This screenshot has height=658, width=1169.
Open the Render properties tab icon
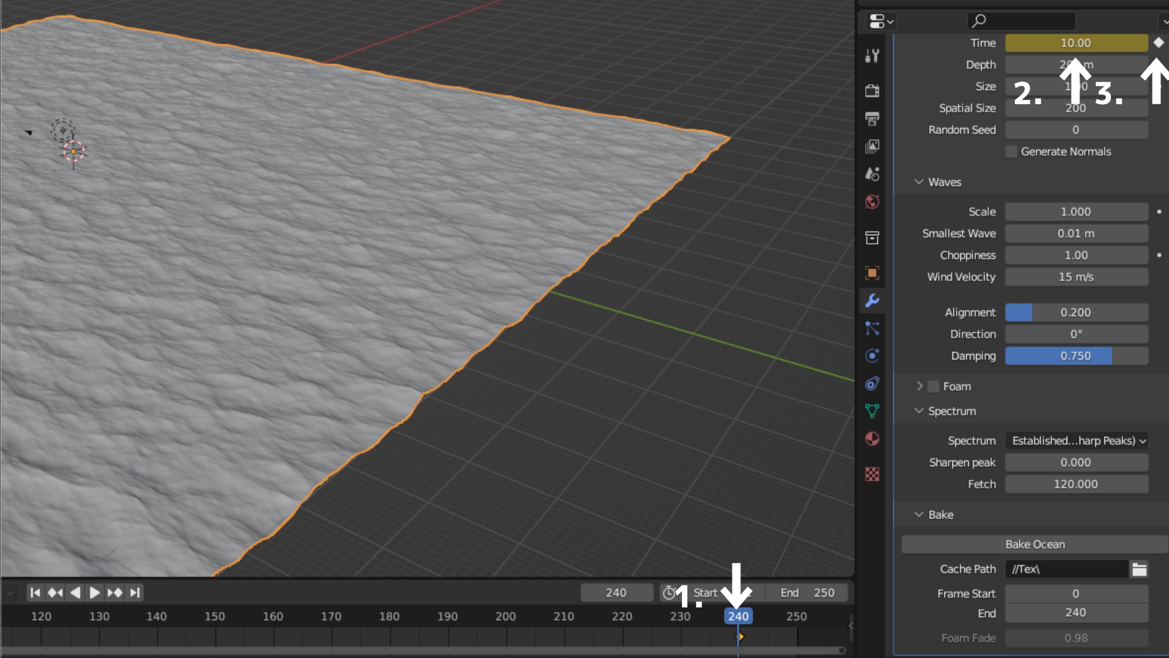point(872,91)
